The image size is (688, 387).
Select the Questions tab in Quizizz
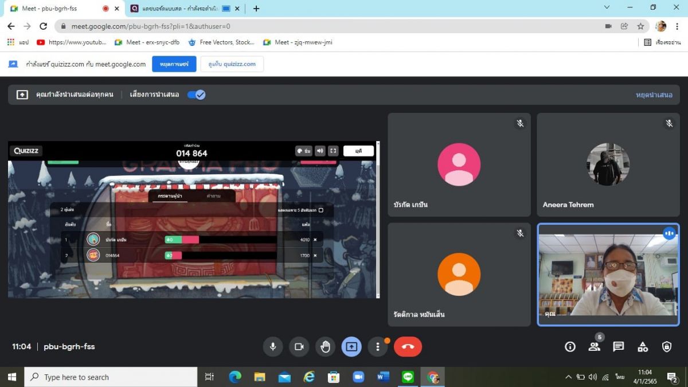(213, 196)
